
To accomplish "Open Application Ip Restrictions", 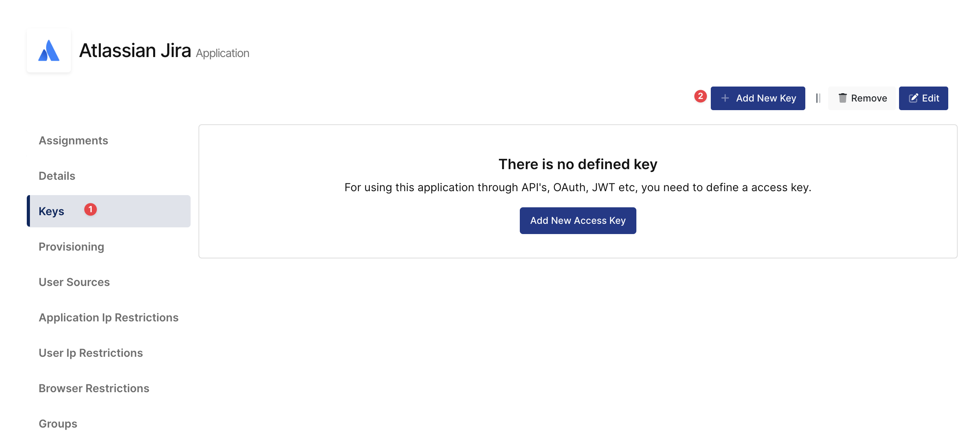I will [x=108, y=317].
